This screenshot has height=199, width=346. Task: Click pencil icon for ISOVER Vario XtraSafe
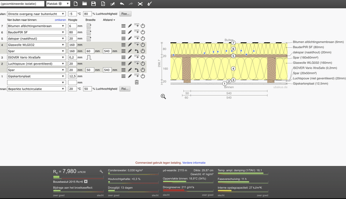tap(130, 57)
